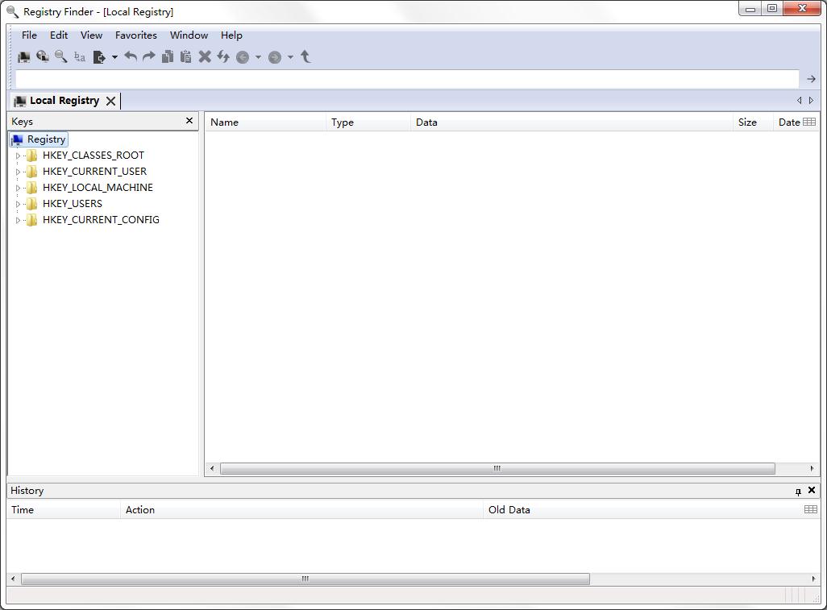827x610 pixels.
Task: Click the Redo toolbar icon
Action: tap(149, 56)
